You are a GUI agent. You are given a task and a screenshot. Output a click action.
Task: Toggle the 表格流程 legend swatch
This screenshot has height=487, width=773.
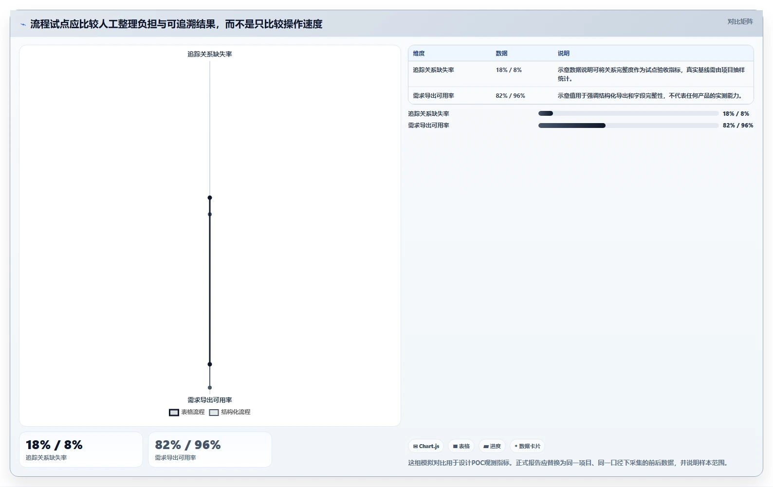click(174, 413)
